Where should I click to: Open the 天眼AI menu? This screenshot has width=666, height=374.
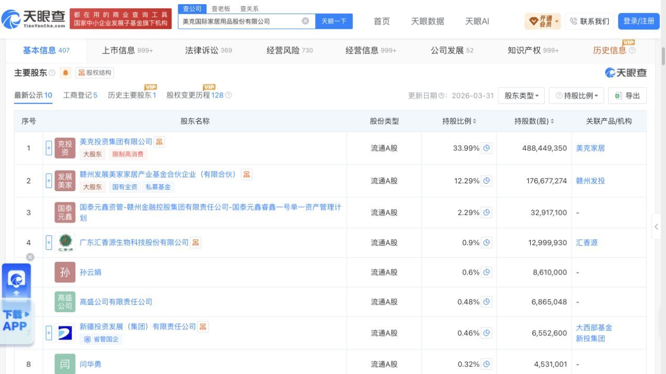pyautogui.click(x=477, y=21)
